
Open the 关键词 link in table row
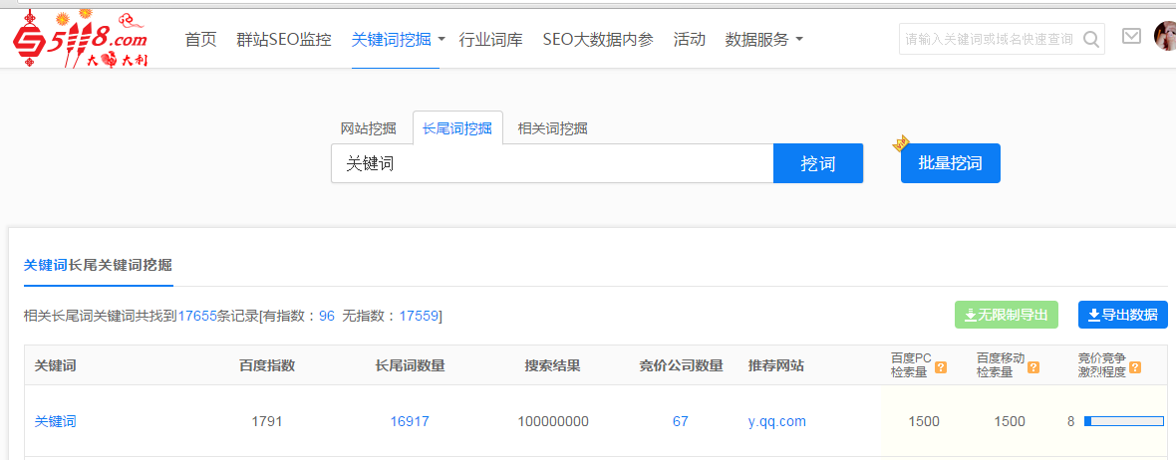56,422
